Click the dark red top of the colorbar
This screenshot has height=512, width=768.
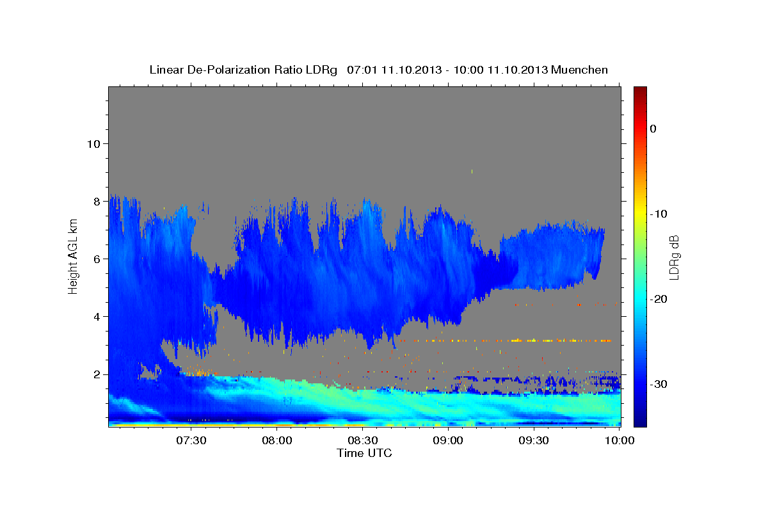coord(640,93)
